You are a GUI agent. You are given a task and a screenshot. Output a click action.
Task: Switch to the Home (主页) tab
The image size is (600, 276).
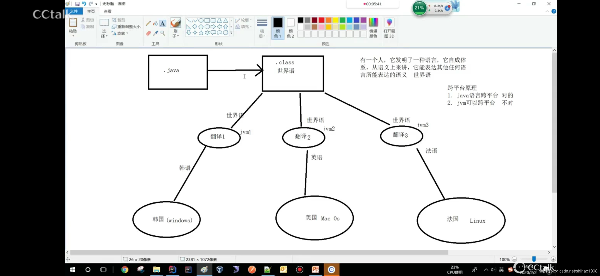click(x=91, y=11)
